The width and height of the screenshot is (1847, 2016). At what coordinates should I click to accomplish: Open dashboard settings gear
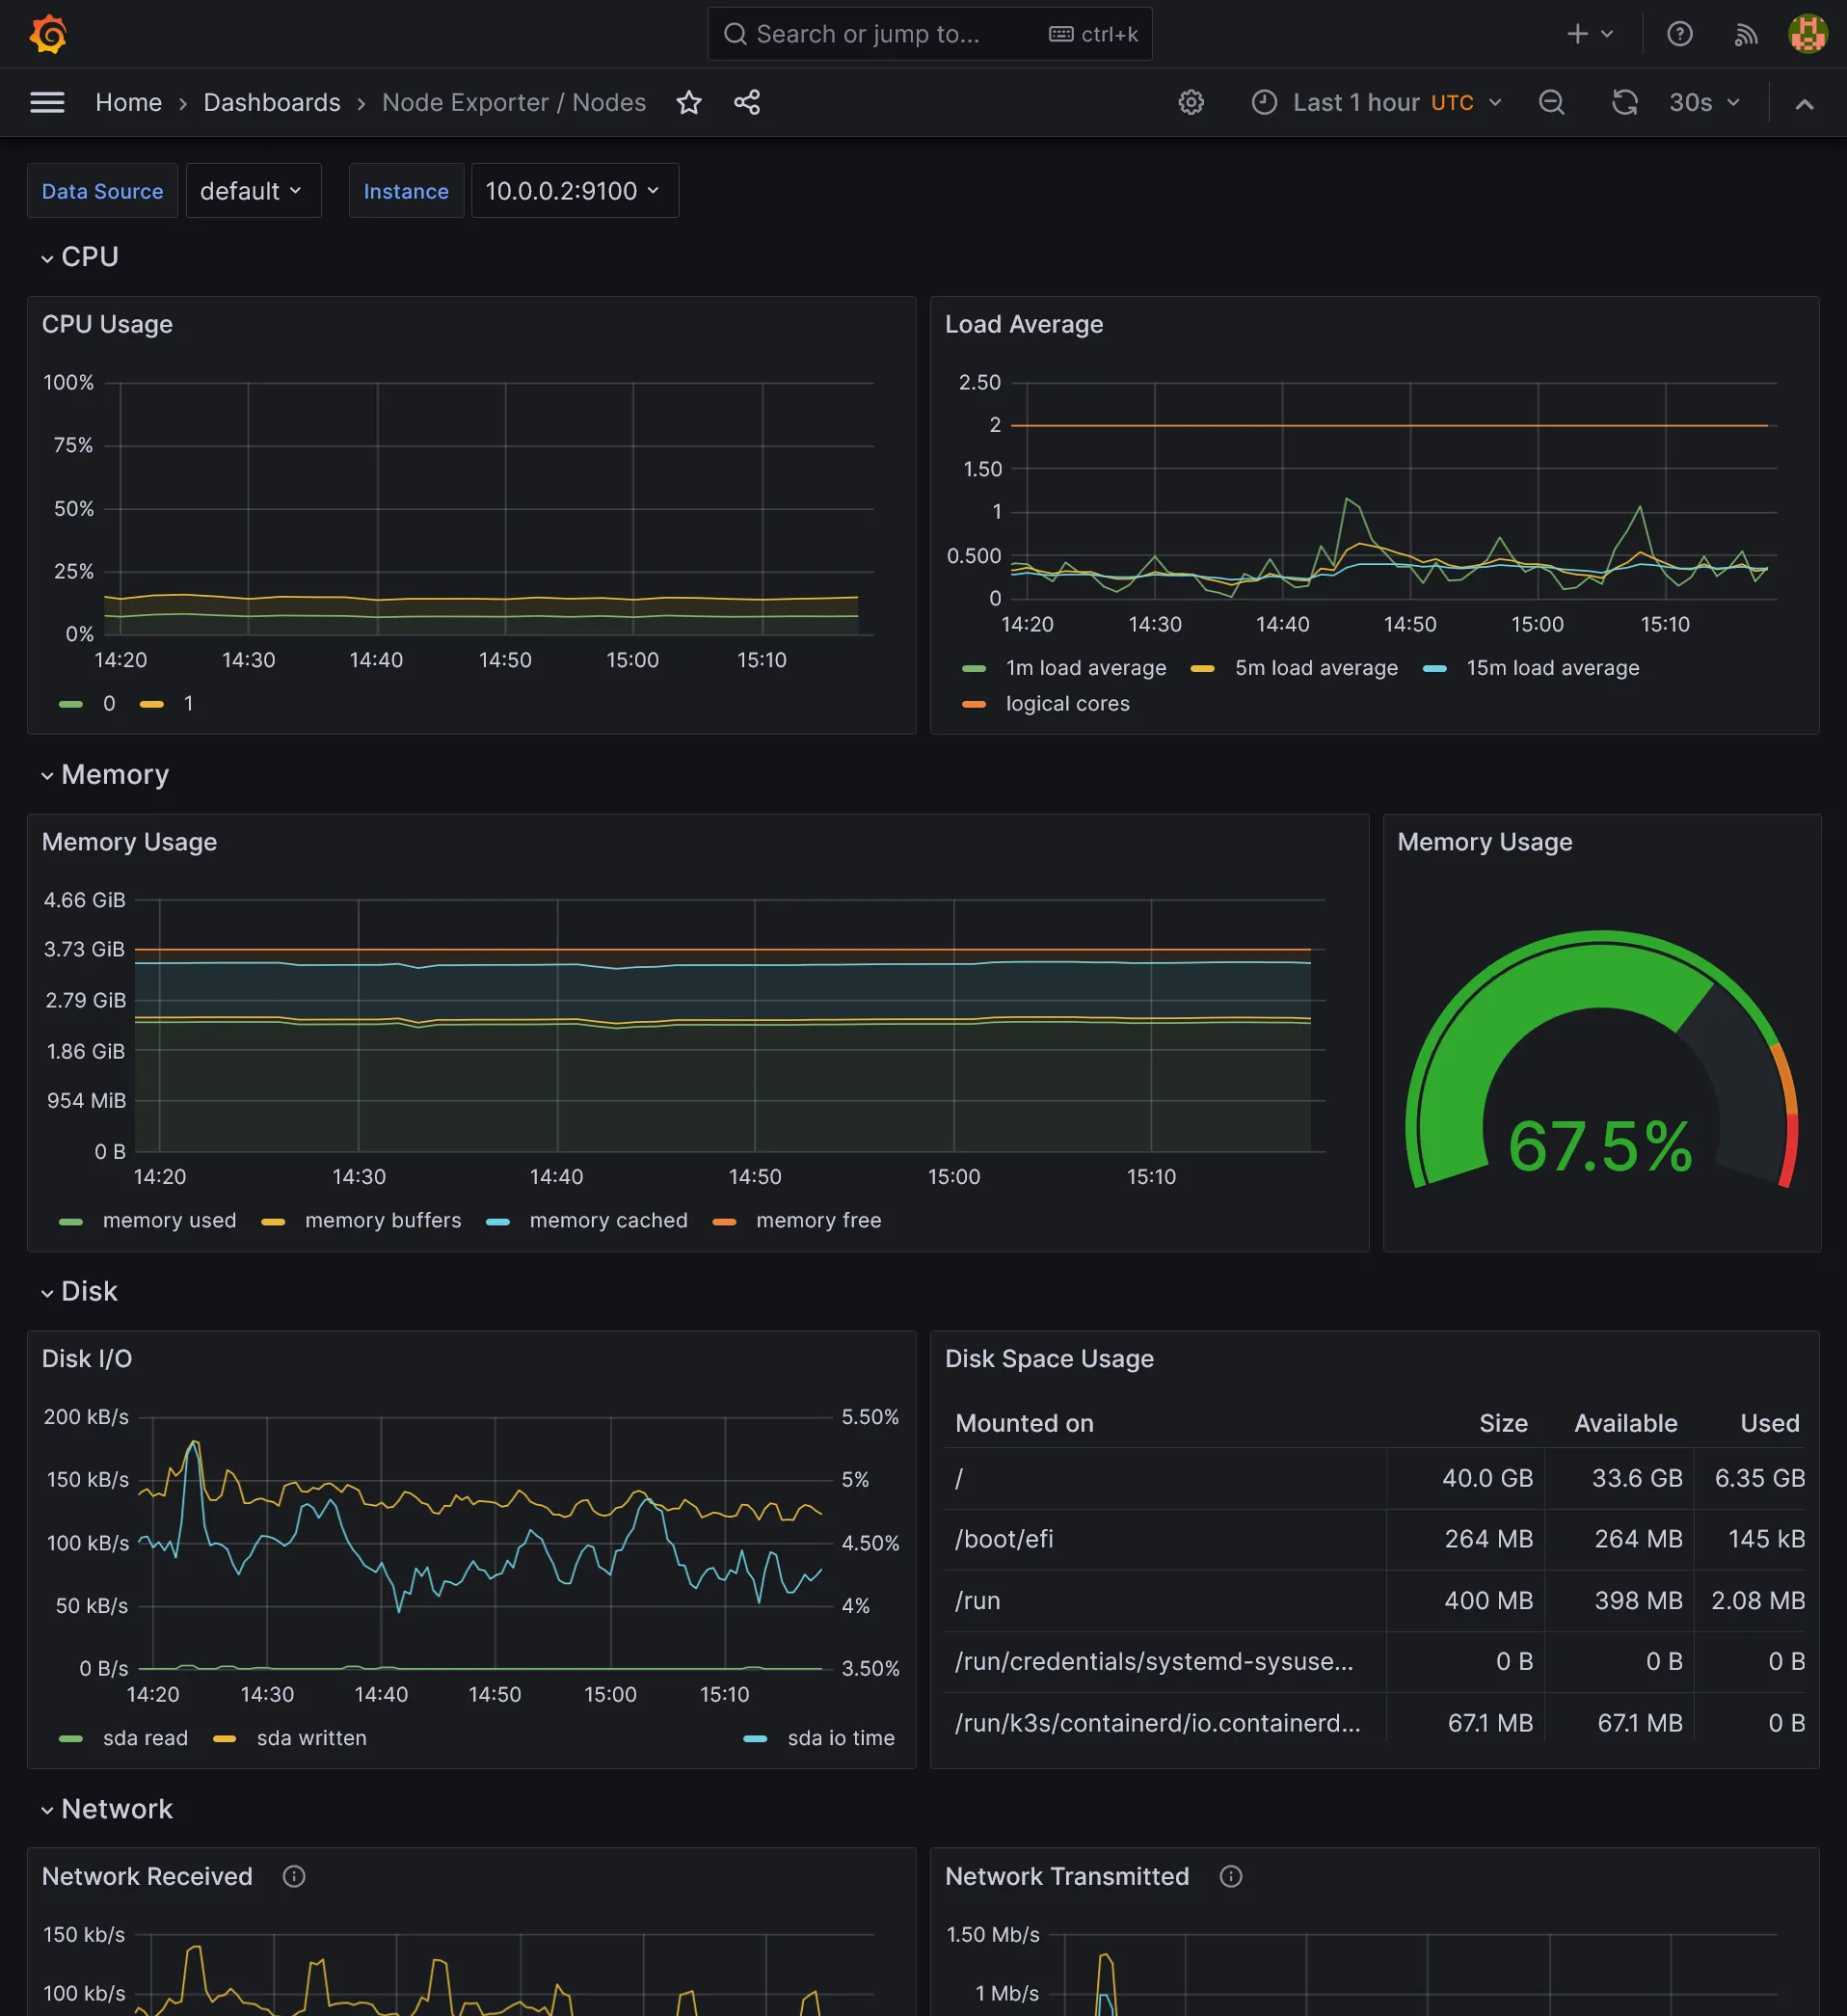(1190, 102)
